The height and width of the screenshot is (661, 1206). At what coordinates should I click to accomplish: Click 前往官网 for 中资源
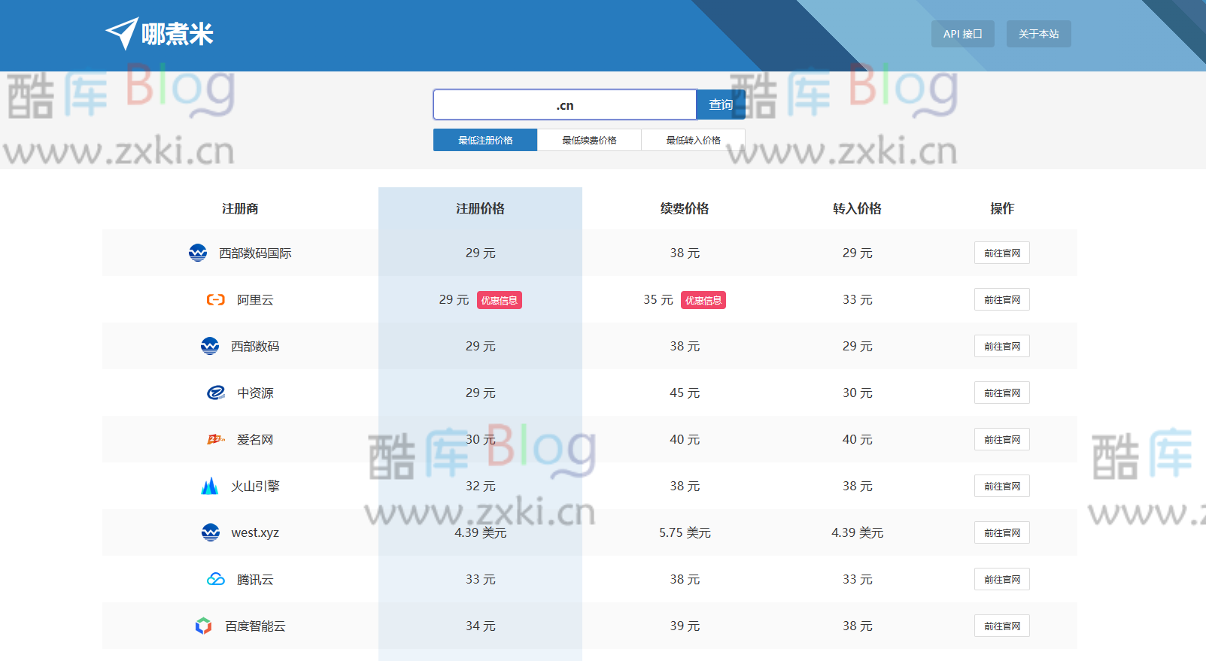pyautogui.click(x=1002, y=393)
